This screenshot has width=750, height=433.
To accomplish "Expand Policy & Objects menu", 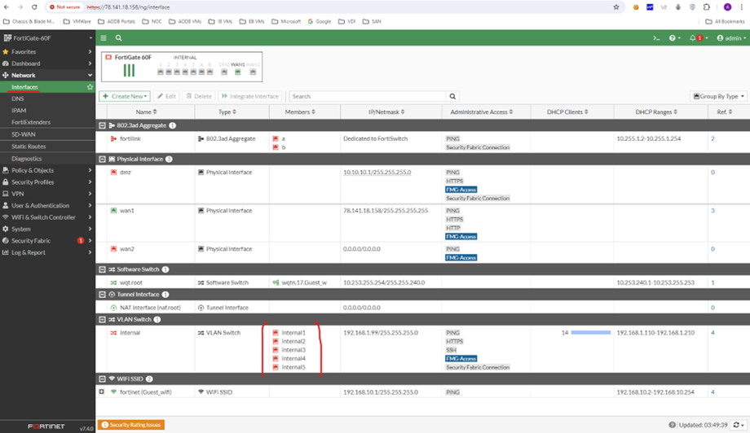I will 47,170.
